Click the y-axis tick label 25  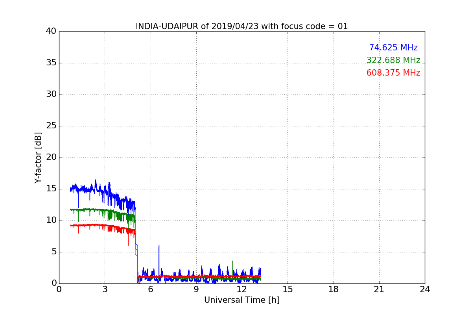(x=51, y=126)
